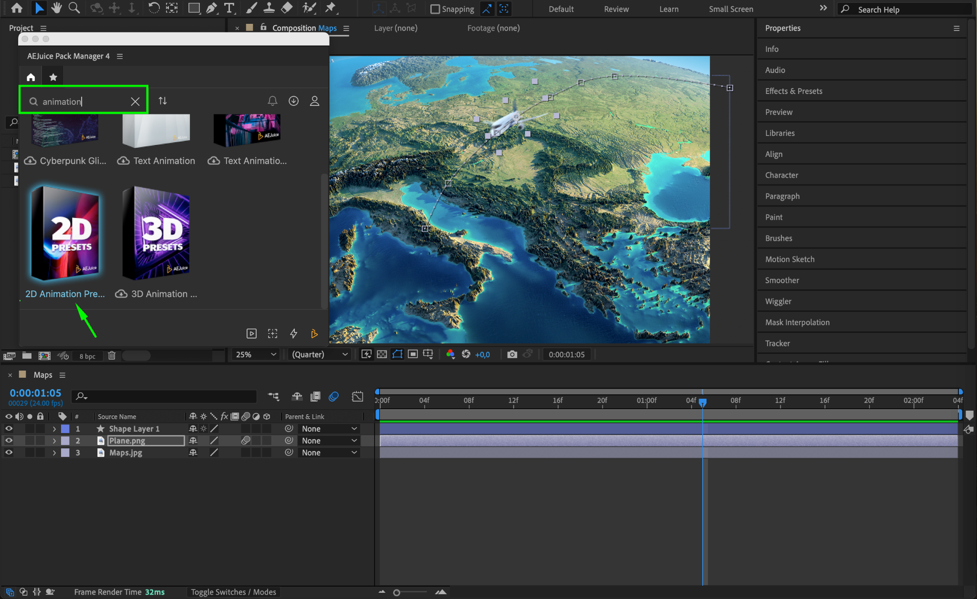
Task: Enable the Snapping checkbox
Action: click(x=435, y=9)
